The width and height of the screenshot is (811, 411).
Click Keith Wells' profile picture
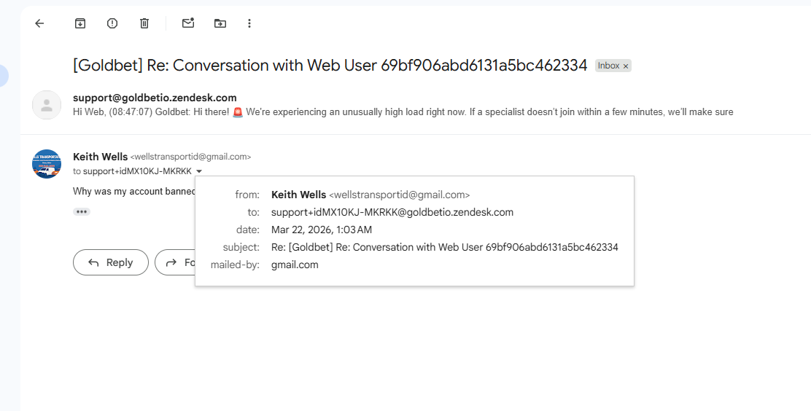click(47, 164)
